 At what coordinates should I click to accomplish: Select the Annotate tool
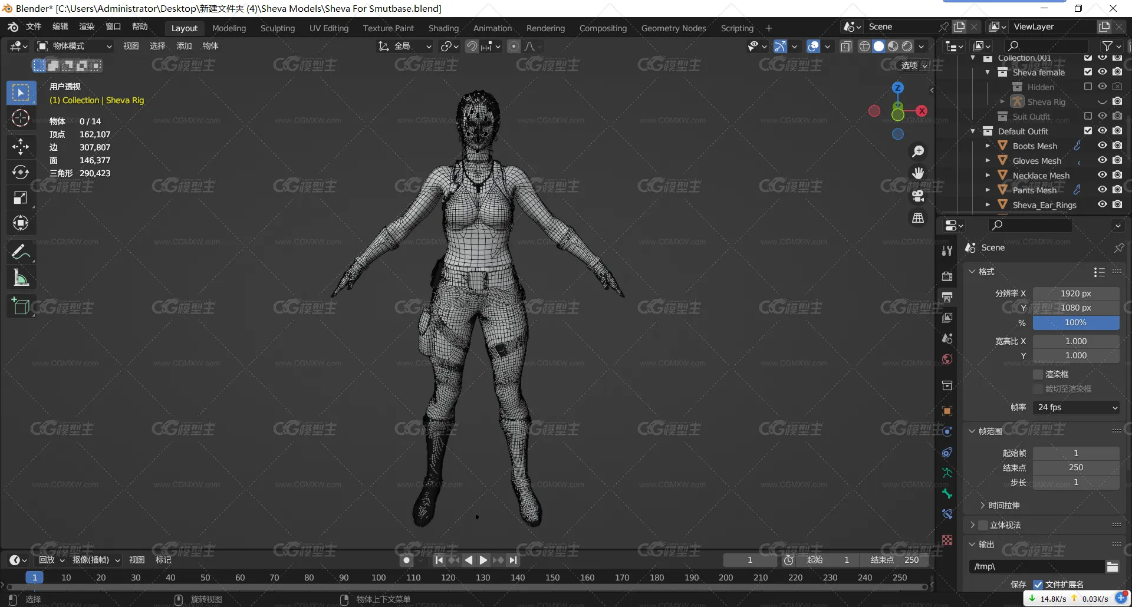[21, 252]
